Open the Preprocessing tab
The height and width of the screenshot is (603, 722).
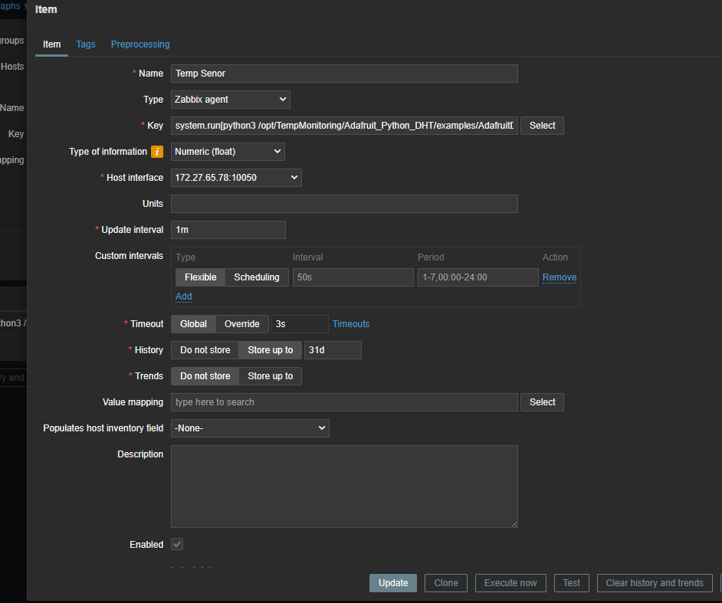[140, 44]
